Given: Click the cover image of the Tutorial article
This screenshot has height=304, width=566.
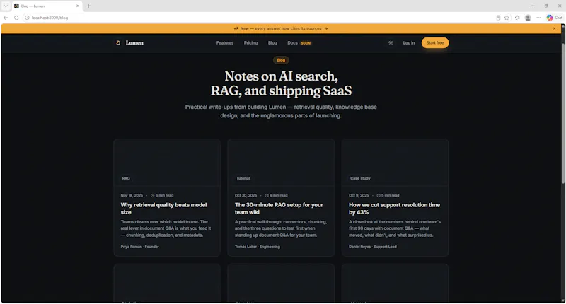Looking at the screenshot, I should tap(281, 163).
